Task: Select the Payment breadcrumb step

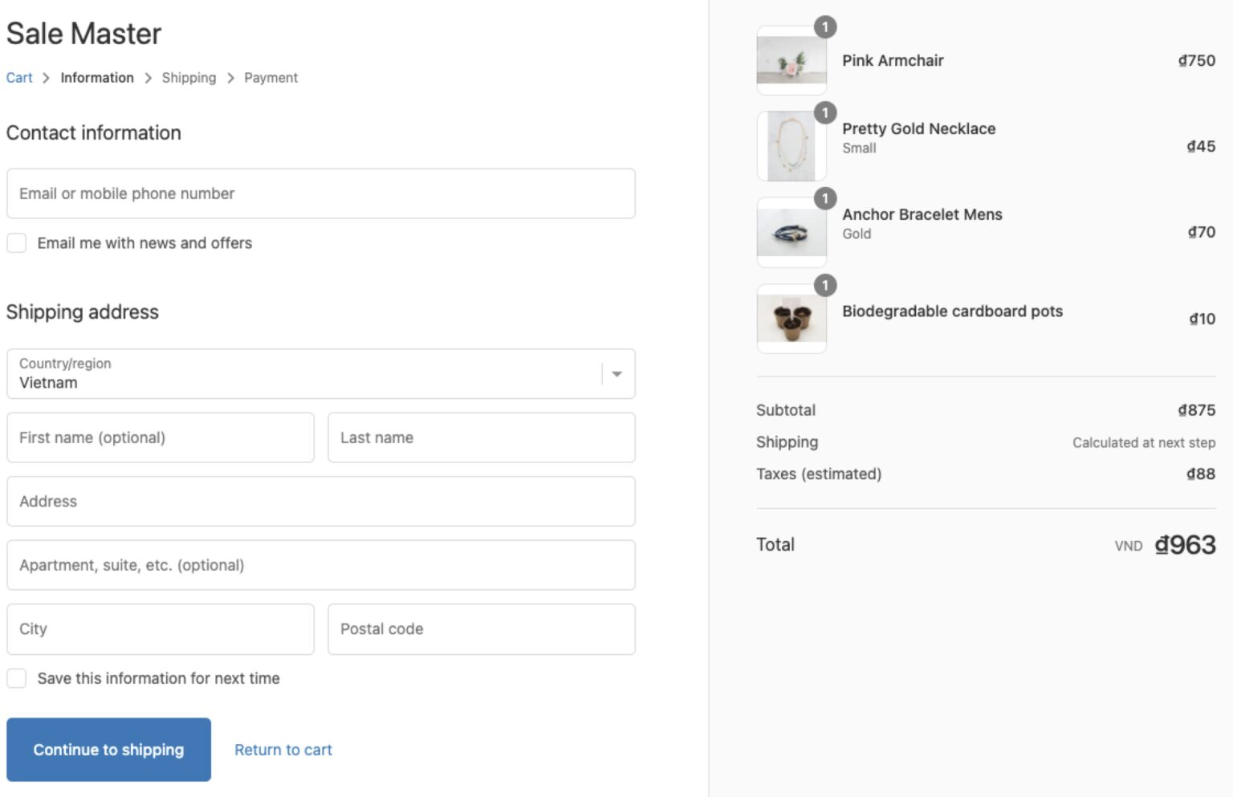Action: tap(271, 78)
